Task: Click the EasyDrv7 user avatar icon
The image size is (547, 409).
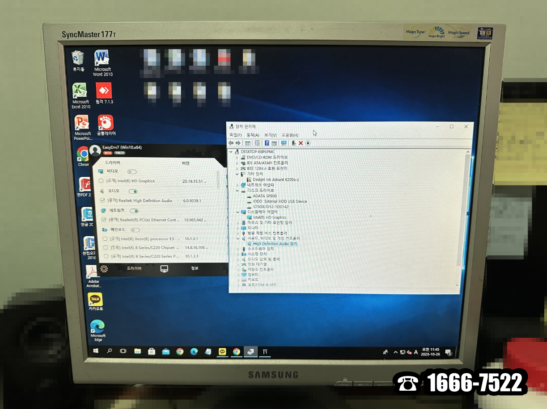Action: 95,150
